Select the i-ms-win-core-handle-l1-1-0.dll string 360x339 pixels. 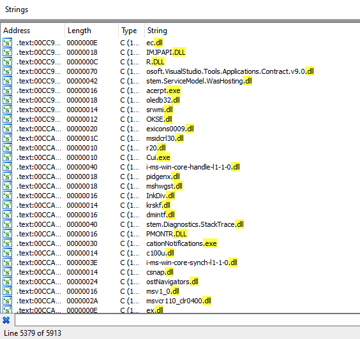point(193,167)
